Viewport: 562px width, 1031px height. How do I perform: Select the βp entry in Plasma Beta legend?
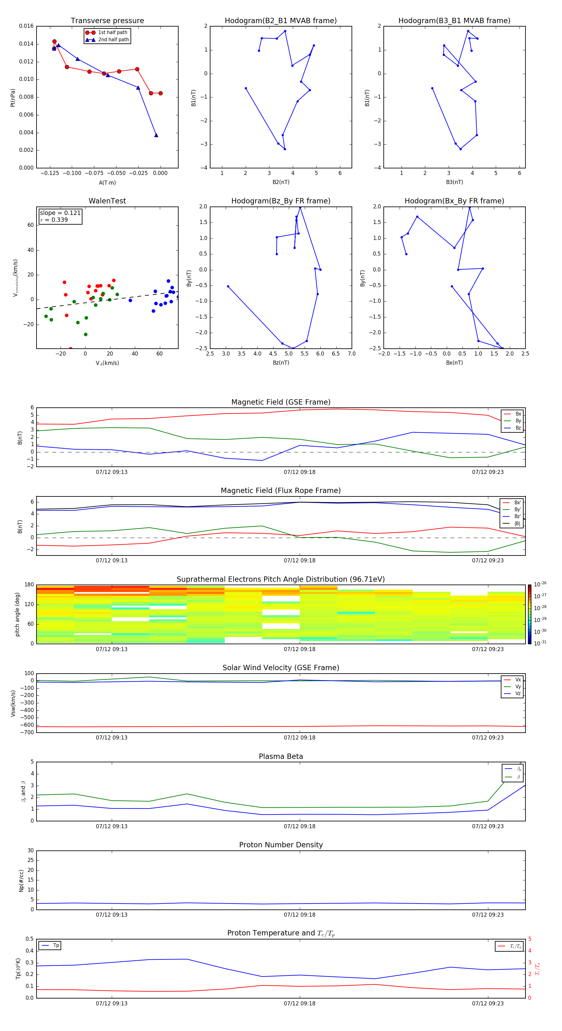[513, 769]
